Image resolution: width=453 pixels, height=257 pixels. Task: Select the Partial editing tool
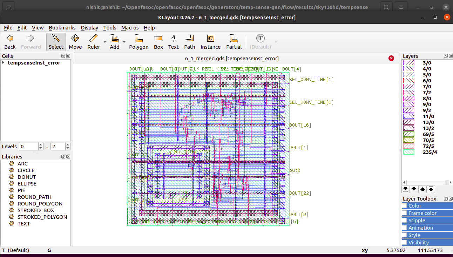(234, 42)
